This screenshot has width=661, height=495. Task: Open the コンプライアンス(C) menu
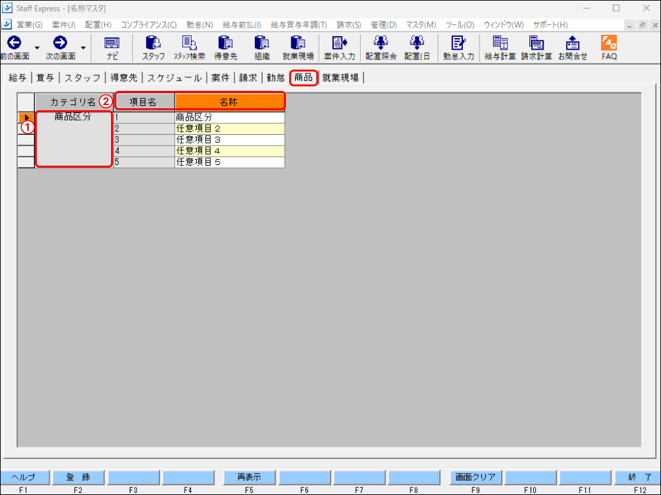149,25
